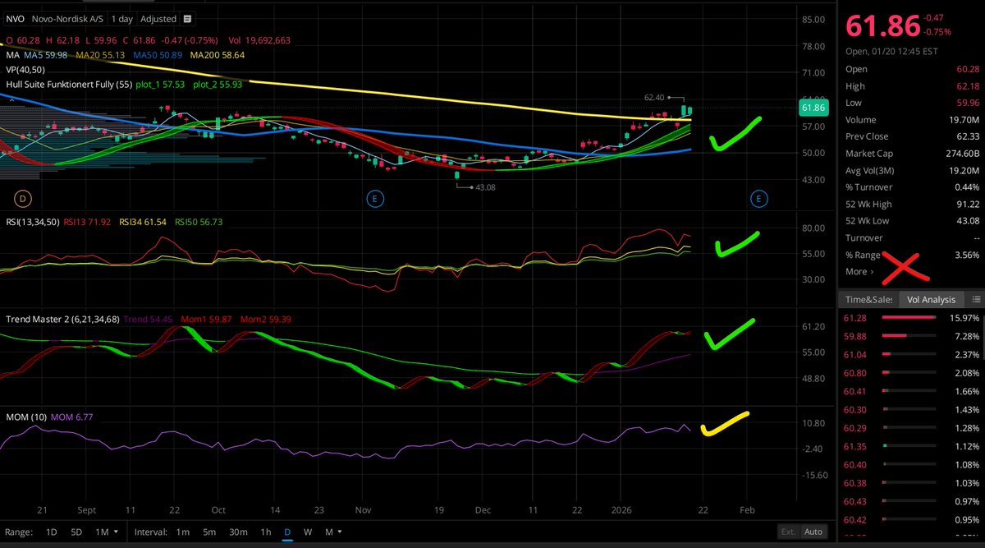Screen dimensions: 985x548
Task: Switch to the Time&Sales tab
Action: 868,300
